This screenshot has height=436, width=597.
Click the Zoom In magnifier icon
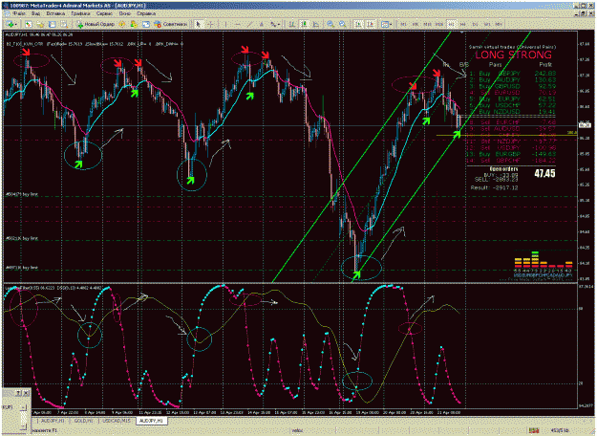point(330,24)
